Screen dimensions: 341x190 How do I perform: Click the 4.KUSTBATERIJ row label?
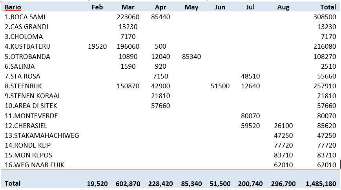27,46
